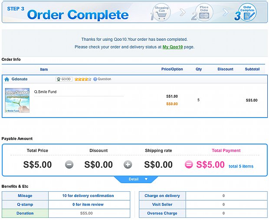Click the Q.Smile Fund product thumbnail
The image size is (269, 220).
click(x=17, y=100)
